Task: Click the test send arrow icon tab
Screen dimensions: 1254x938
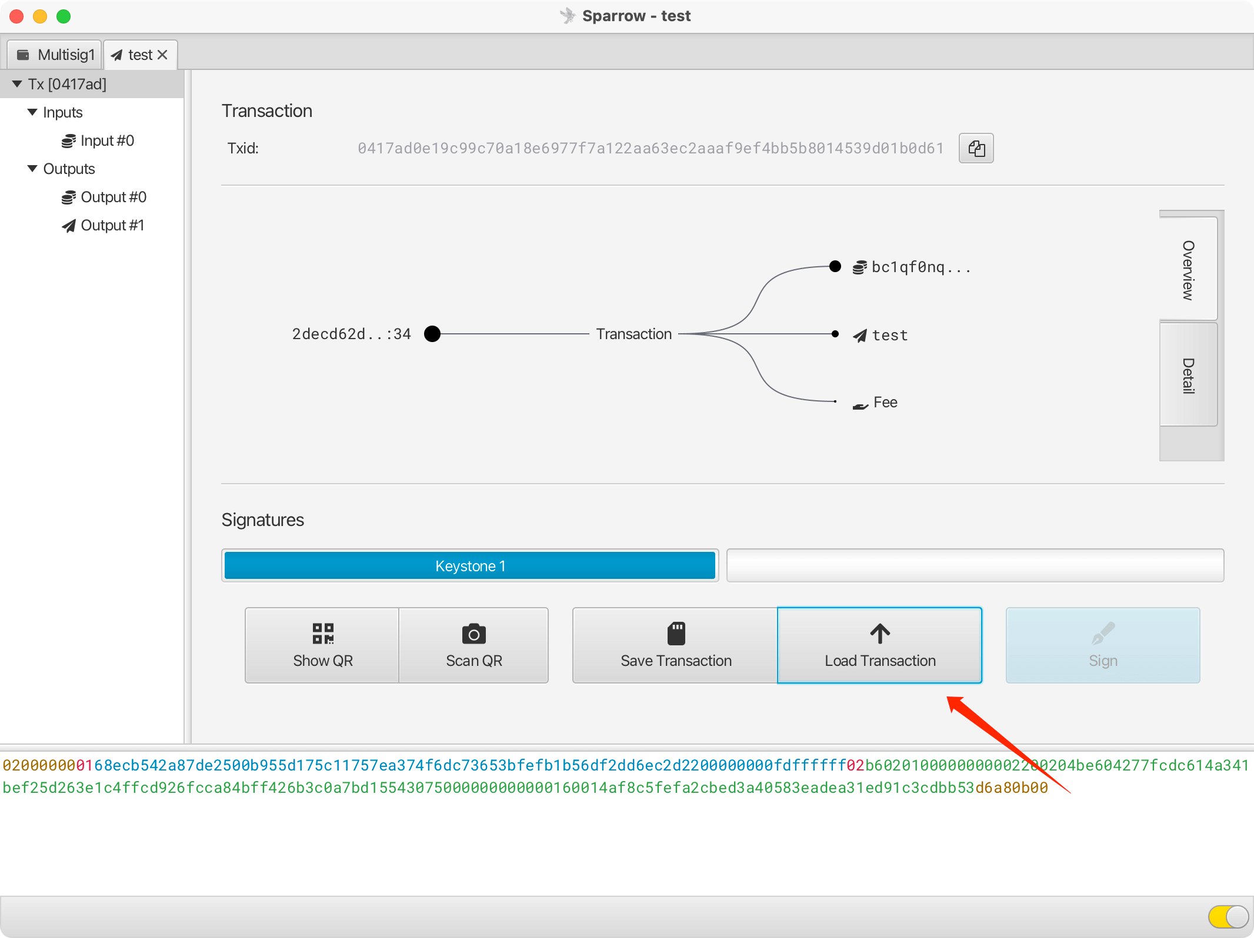Action: coord(140,54)
